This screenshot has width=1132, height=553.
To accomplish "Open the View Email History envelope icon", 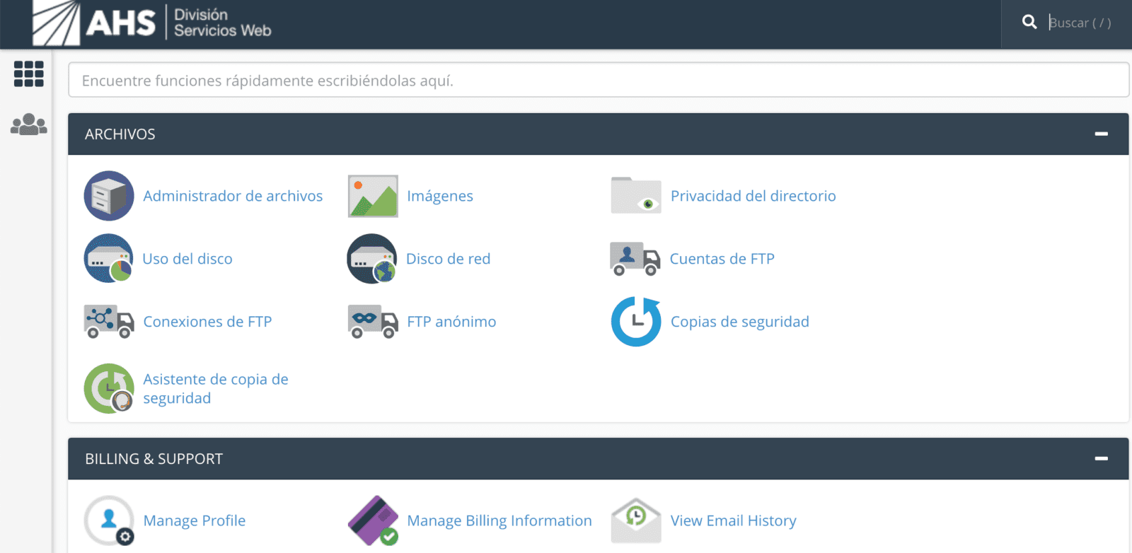I will [636, 520].
